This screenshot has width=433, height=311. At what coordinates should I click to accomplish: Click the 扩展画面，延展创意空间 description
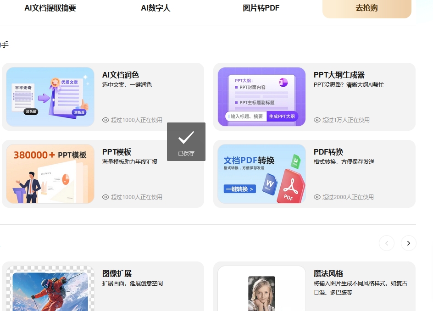[133, 283]
